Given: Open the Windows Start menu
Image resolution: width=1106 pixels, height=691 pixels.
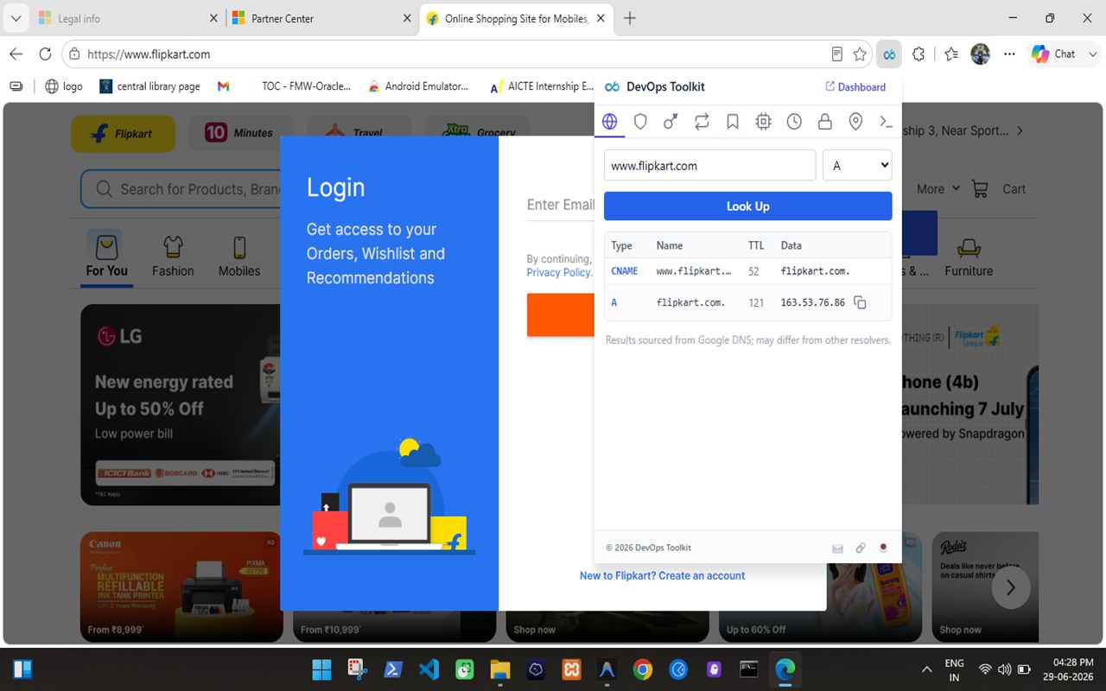Looking at the screenshot, I should (x=321, y=669).
